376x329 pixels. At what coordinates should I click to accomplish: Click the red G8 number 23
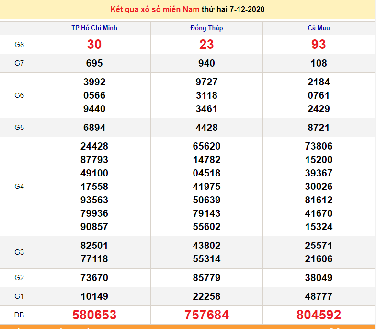(x=206, y=45)
